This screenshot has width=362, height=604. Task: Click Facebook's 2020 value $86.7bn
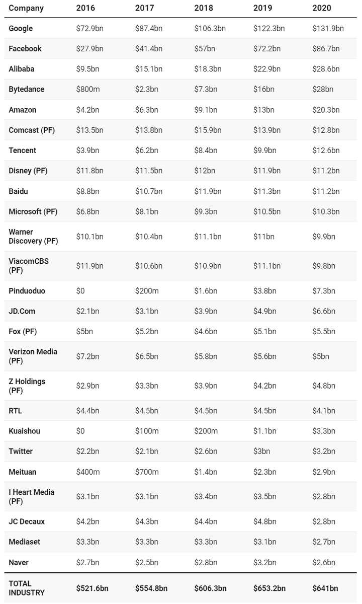tap(326, 49)
